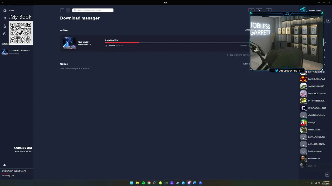The width and height of the screenshot is (332, 186).
Task: Click Bakihanma20's avatar picture
Action: pyautogui.click(x=303, y=159)
